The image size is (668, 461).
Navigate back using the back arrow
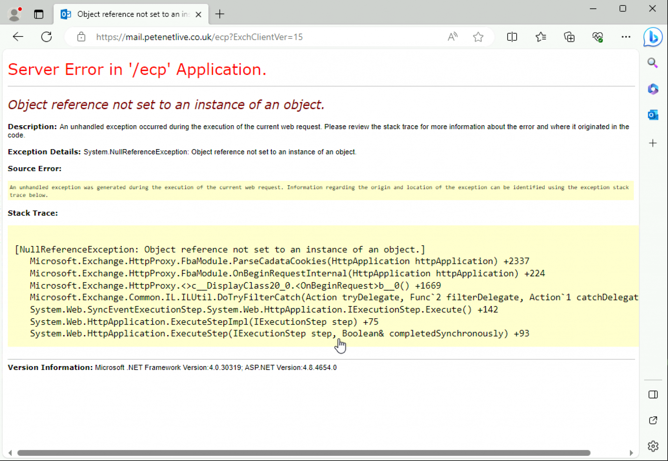coord(18,37)
